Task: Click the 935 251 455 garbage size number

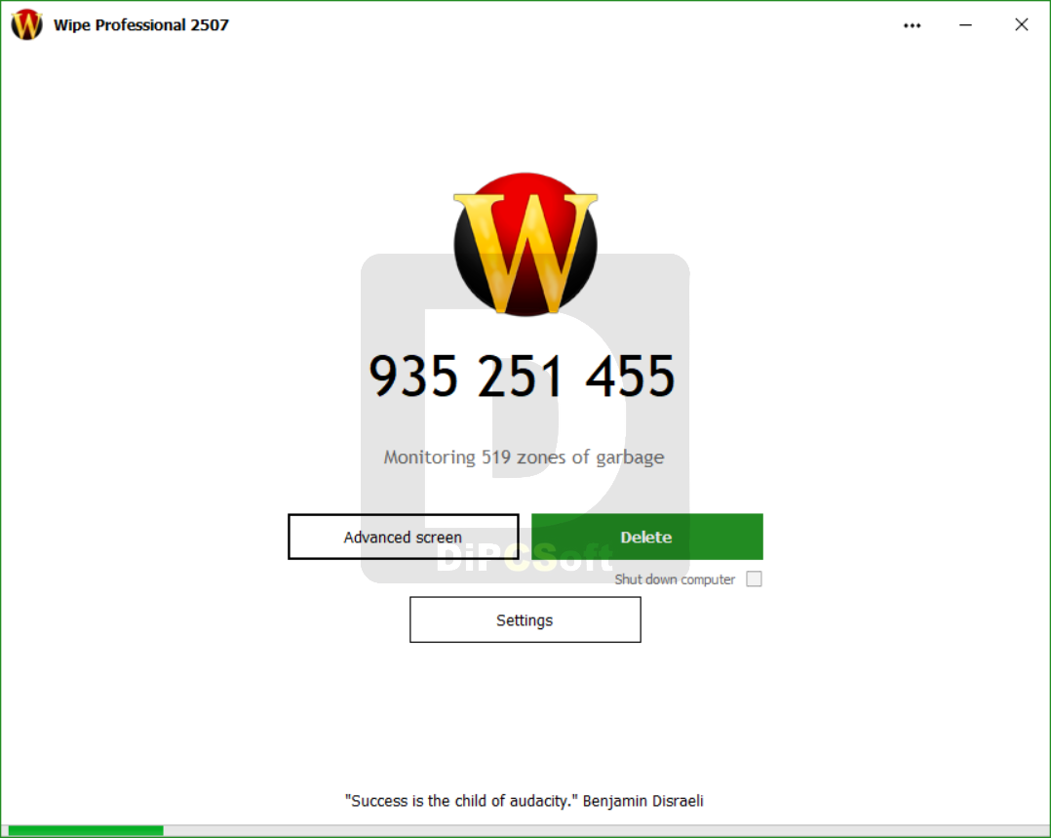Action: pos(523,376)
